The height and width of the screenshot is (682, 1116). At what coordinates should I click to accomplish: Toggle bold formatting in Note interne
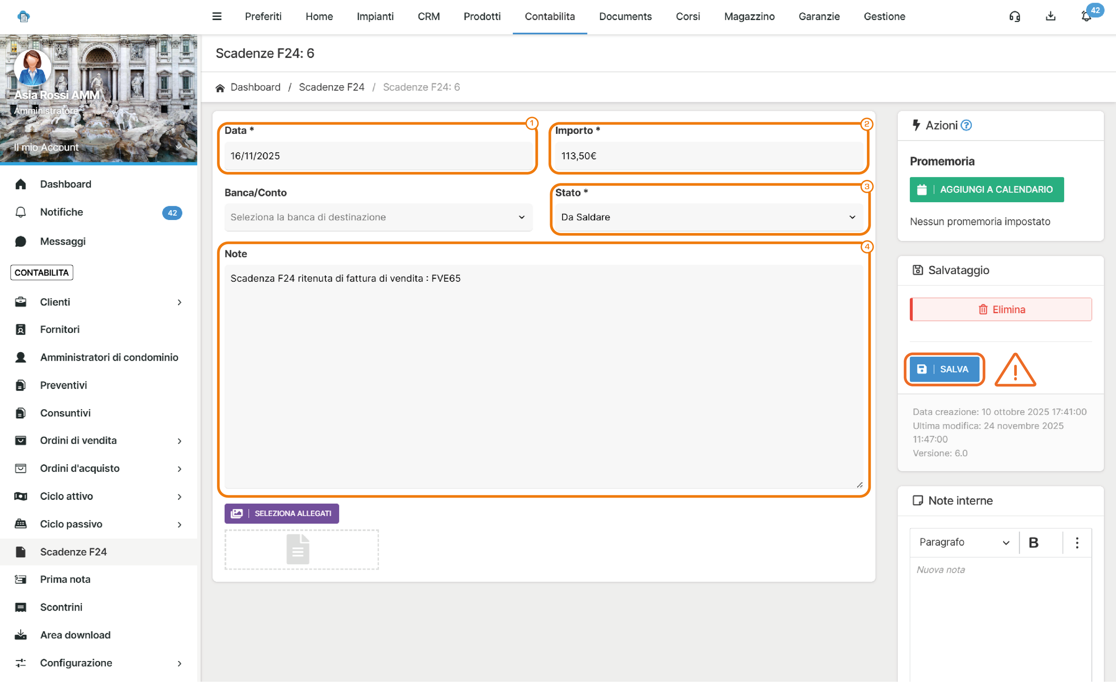1033,543
